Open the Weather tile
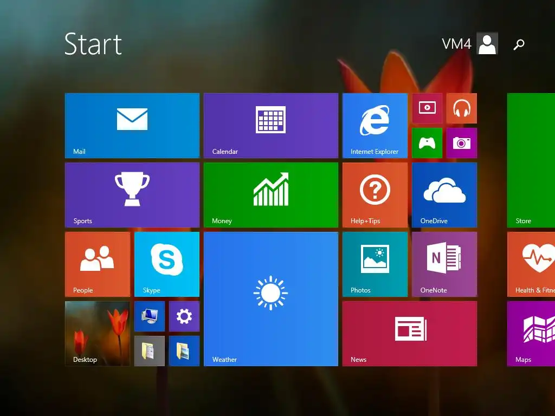 click(x=271, y=299)
